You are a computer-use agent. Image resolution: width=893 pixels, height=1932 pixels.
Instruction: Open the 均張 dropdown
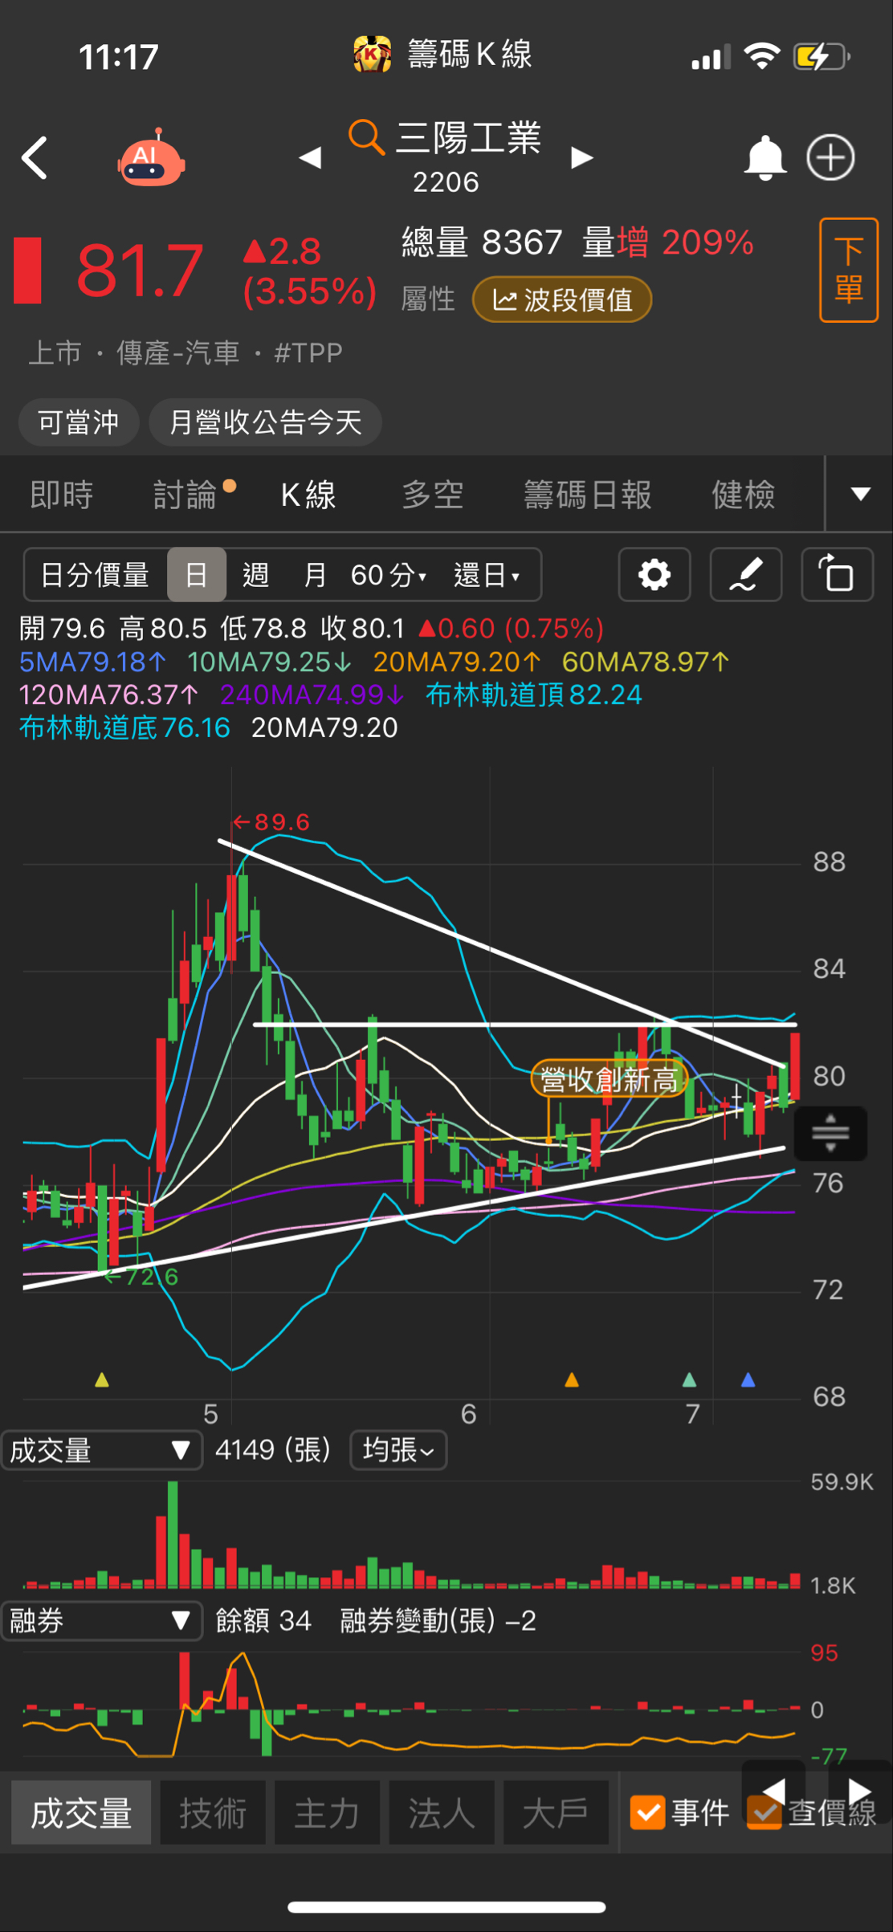pyautogui.click(x=398, y=1450)
